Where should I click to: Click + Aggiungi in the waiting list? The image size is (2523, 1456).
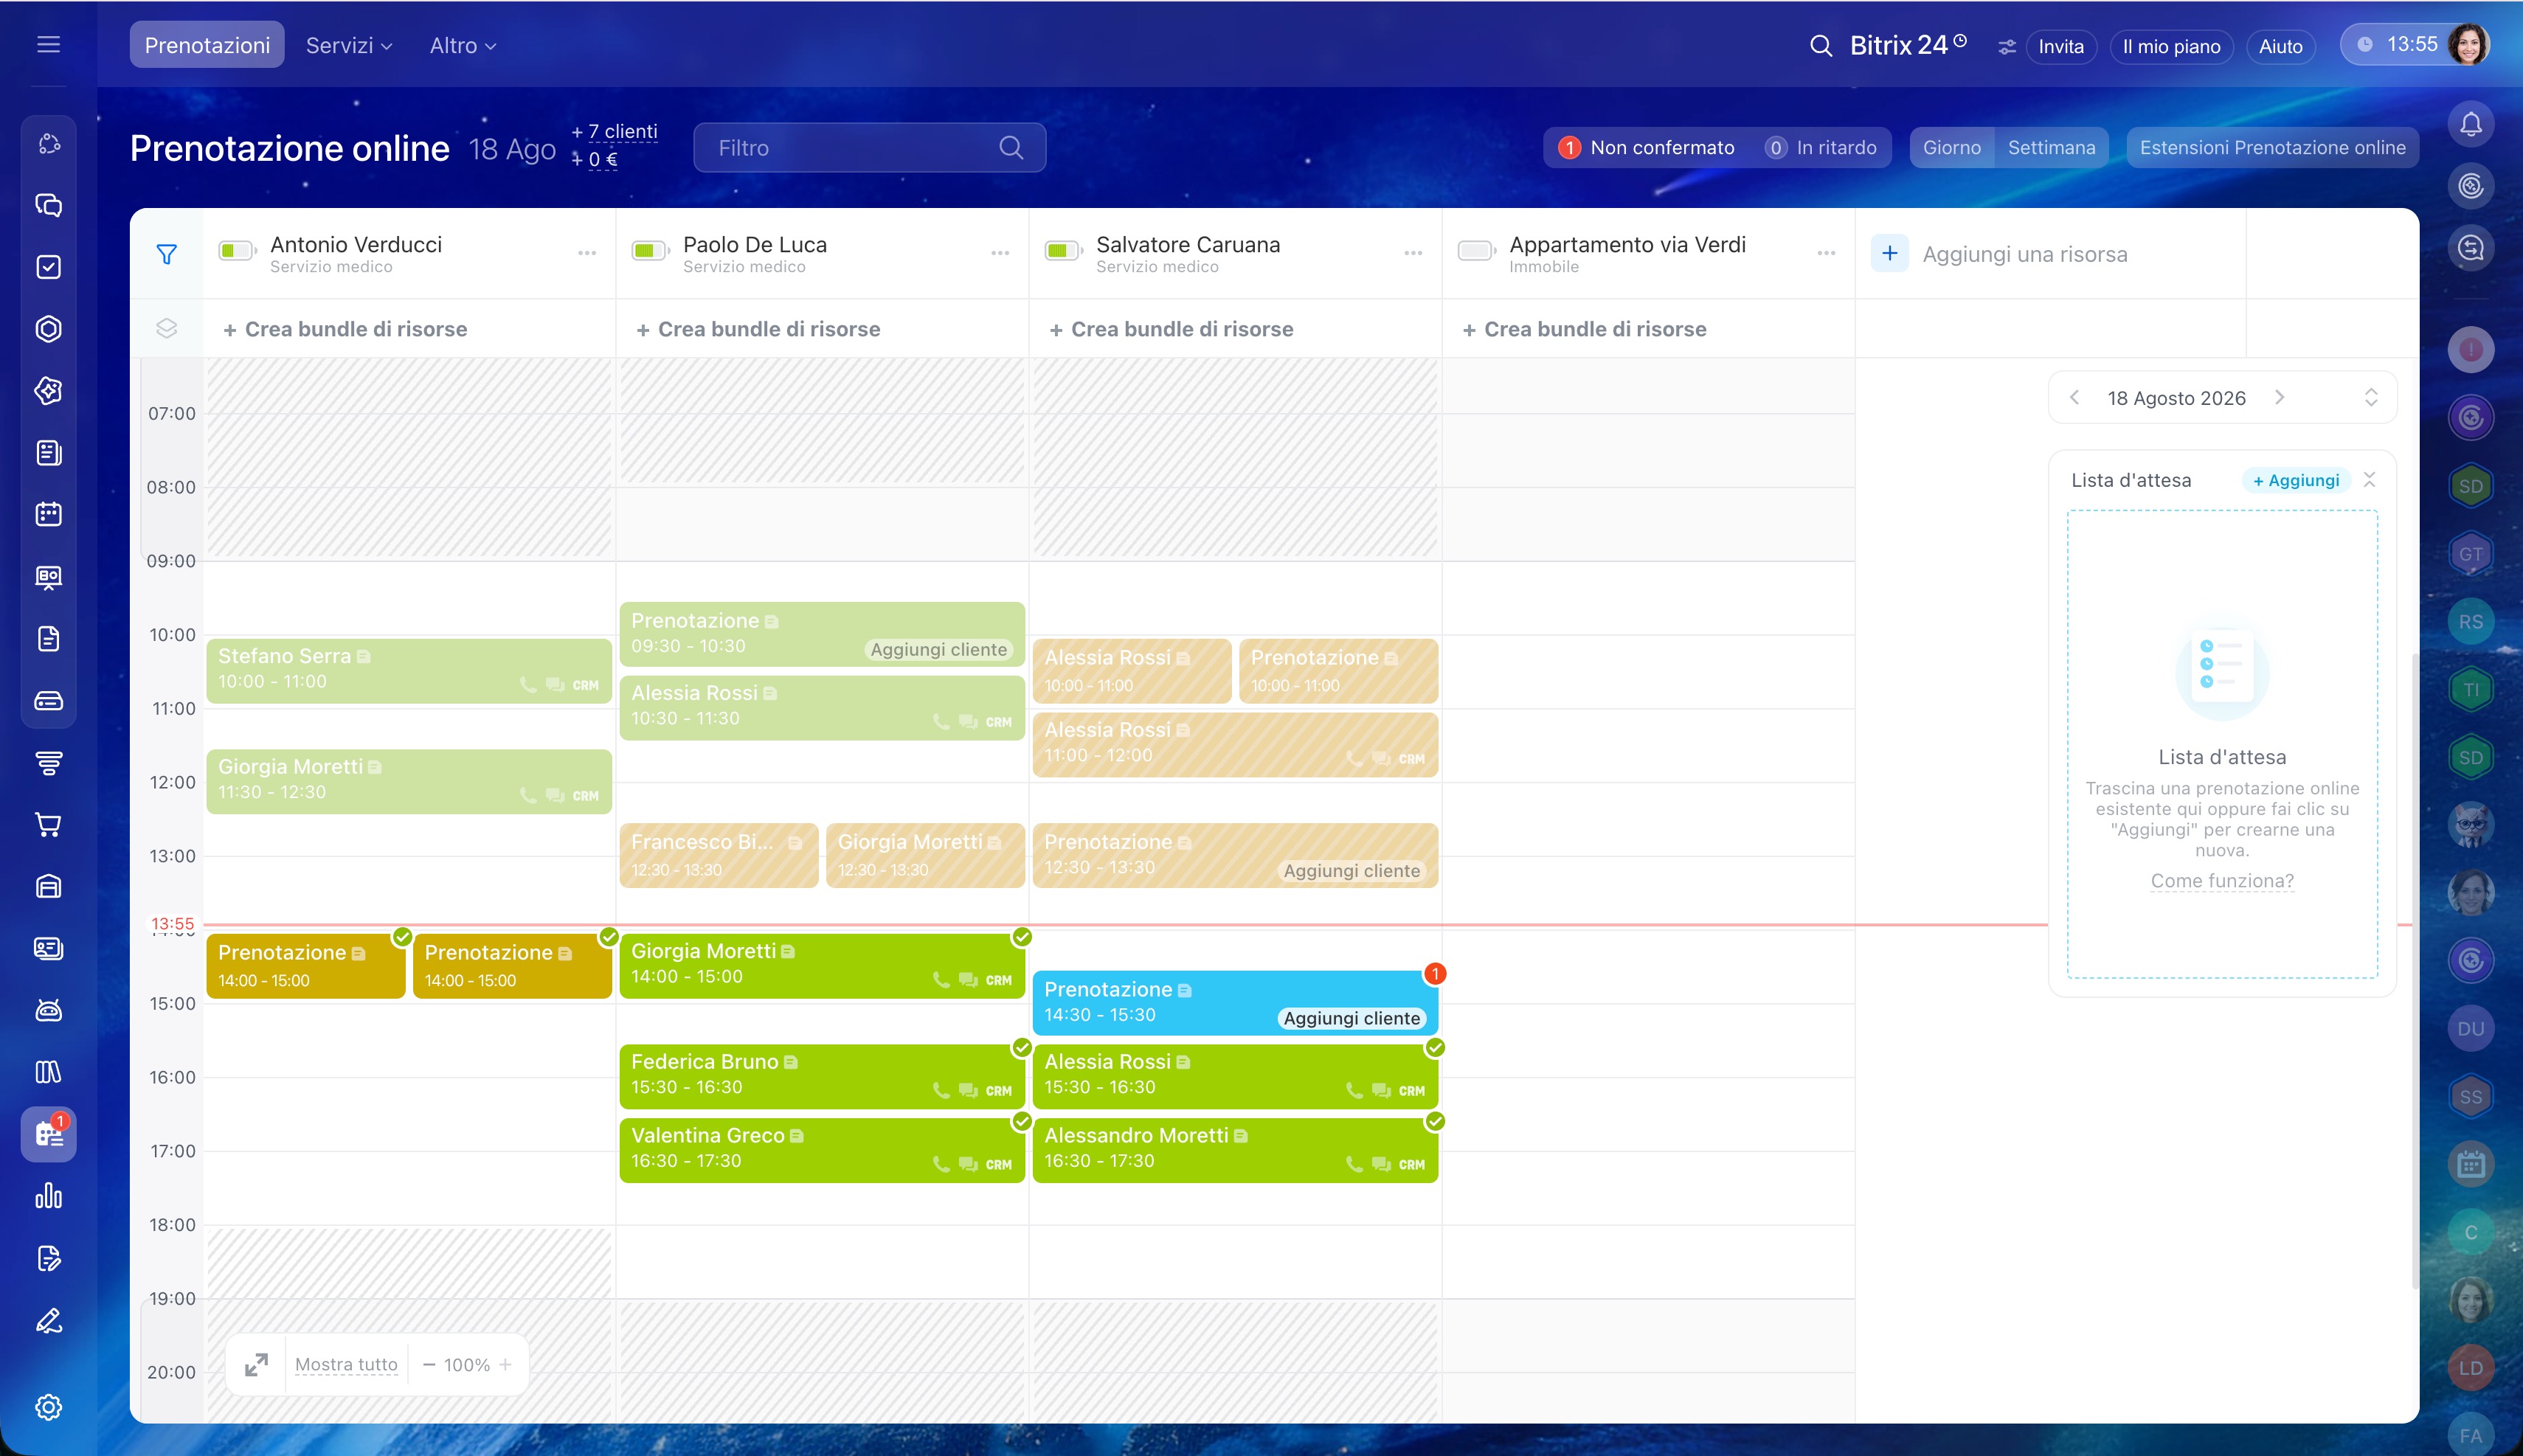point(2296,480)
